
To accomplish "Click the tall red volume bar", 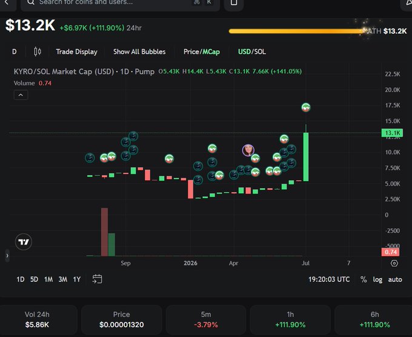I will pyautogui.click(x=104, y=232).
